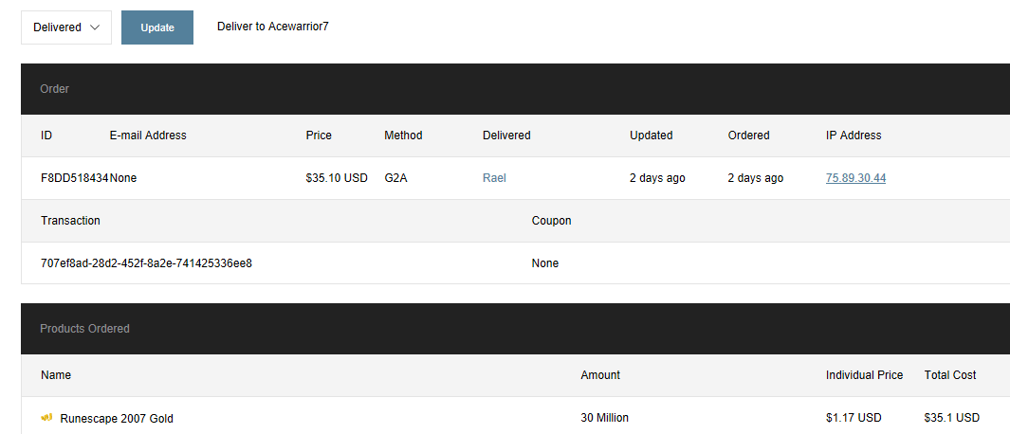Viewport: 1010px width, 434px height.
Task: Click the Order section header
Action: click(x=54, y=89)
